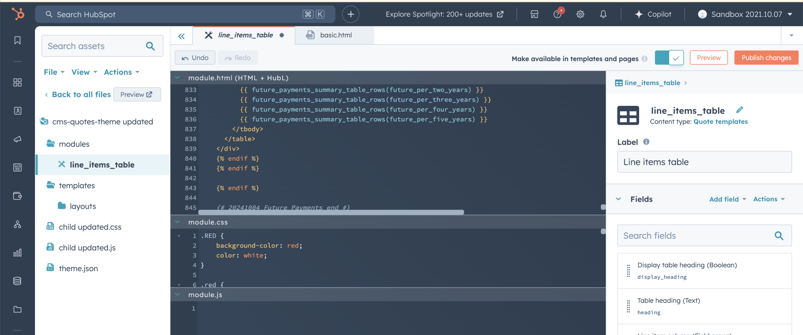Open the settings gear icon
803x335 pixels.
[580, 14]
